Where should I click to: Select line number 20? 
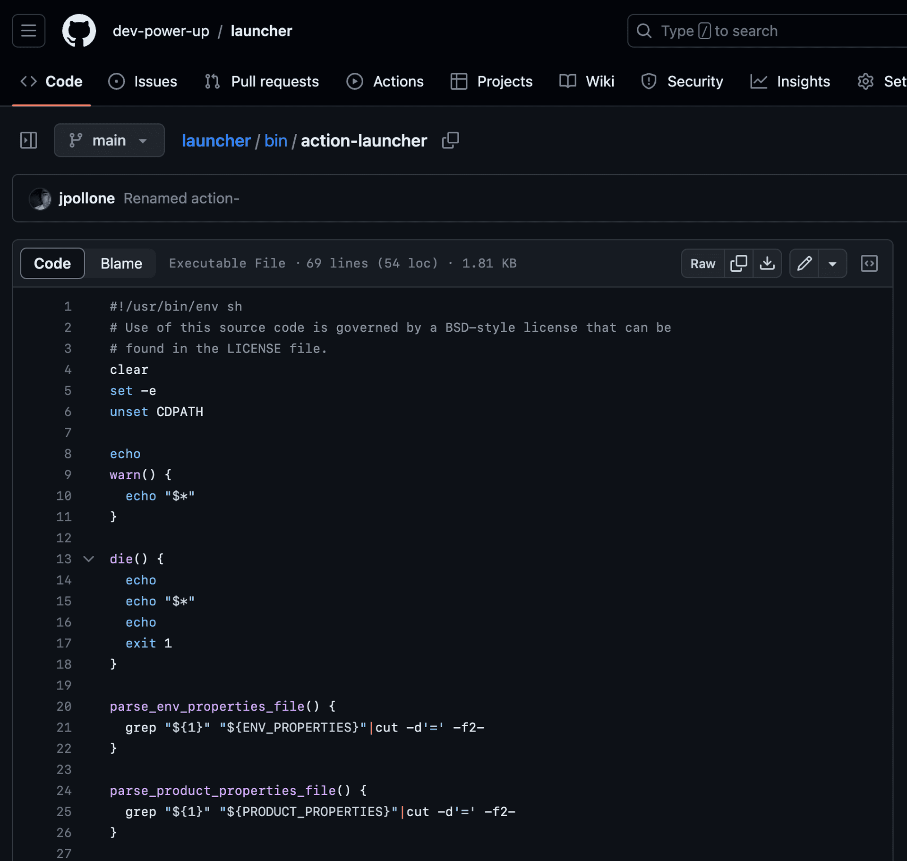coord(64,706)
